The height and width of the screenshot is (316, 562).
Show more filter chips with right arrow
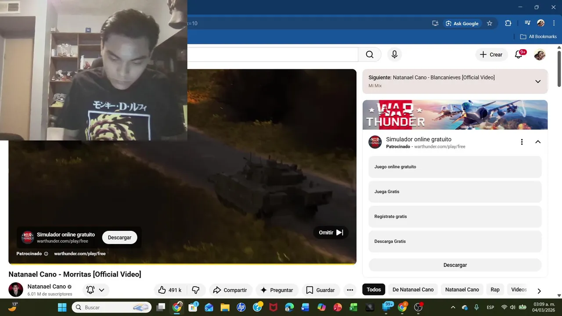pos(539,291)
